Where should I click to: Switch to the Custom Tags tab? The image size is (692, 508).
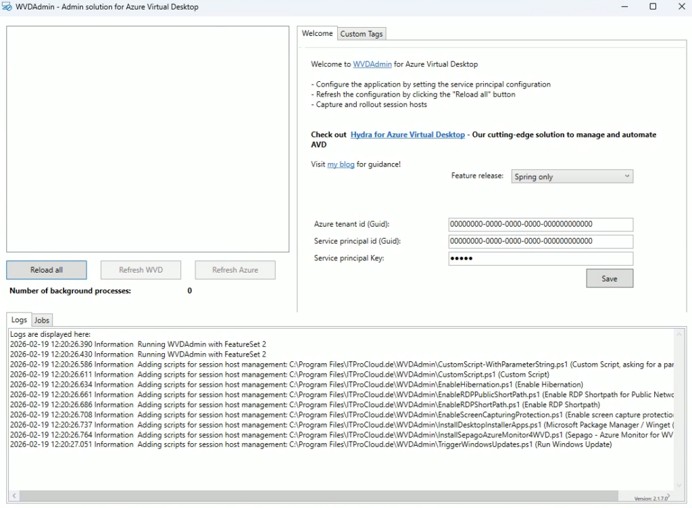pos(362,34)
